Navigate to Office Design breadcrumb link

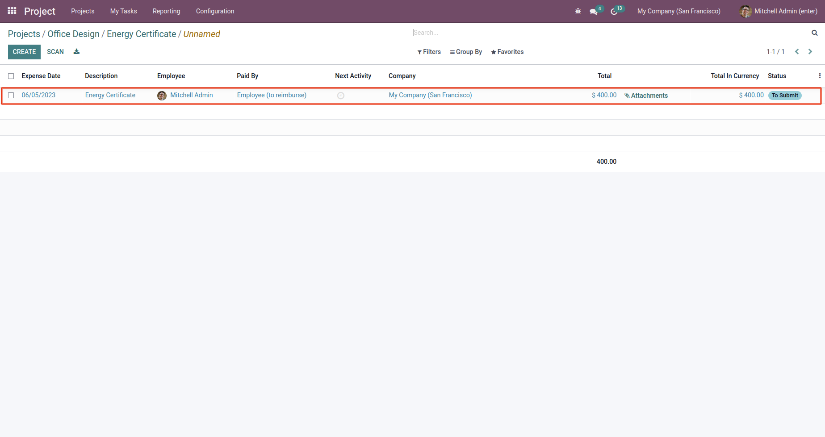(x=74, y=34)
